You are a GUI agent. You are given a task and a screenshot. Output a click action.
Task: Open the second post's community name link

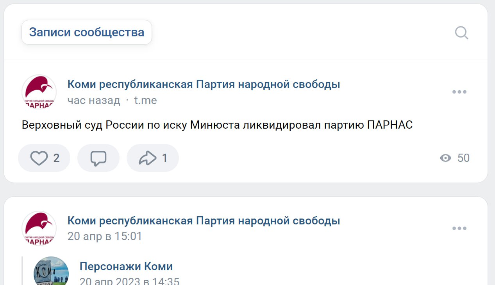tap(204, 220)
